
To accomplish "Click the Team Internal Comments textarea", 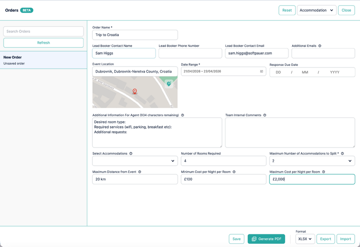I will tap(290, 133).
